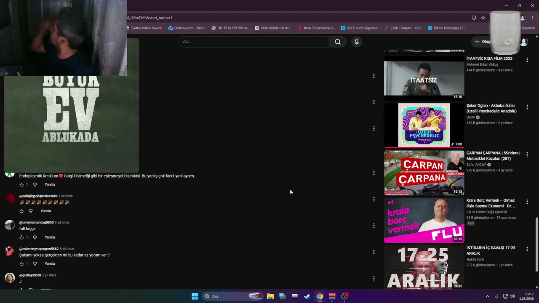This screenshot has width=539, height=303.
Task: Launch File Explorer from the taskbar
Action: (x=270, y=296)
